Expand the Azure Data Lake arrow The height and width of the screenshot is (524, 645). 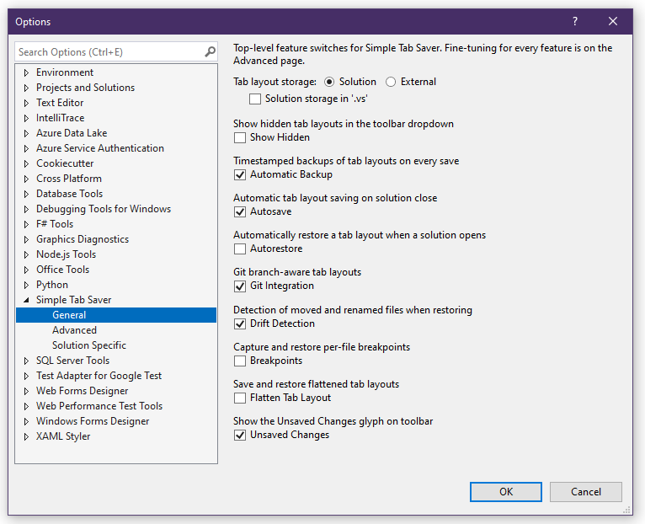pyautogui.click(x=26, y=133)
